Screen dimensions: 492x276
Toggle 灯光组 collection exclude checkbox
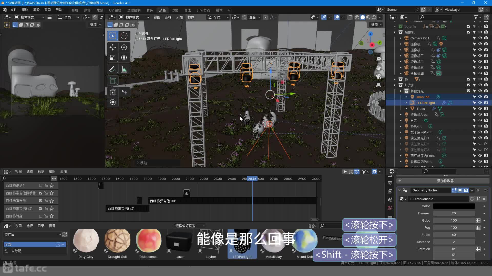(x=468, y=85)
